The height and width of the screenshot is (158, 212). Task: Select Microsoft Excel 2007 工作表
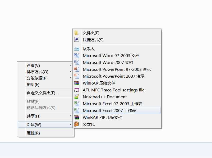pos(117,110)
